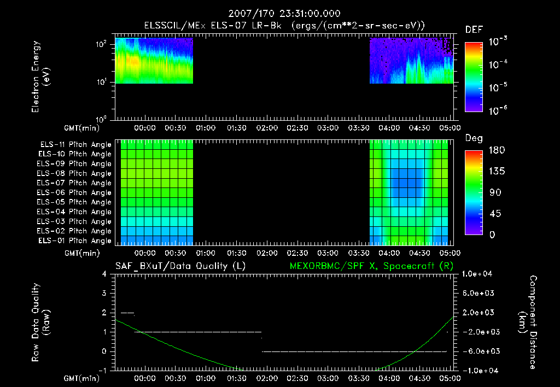
Task: Select the ELS-08 Pitch Angle row label
Action: click(74, 173)
